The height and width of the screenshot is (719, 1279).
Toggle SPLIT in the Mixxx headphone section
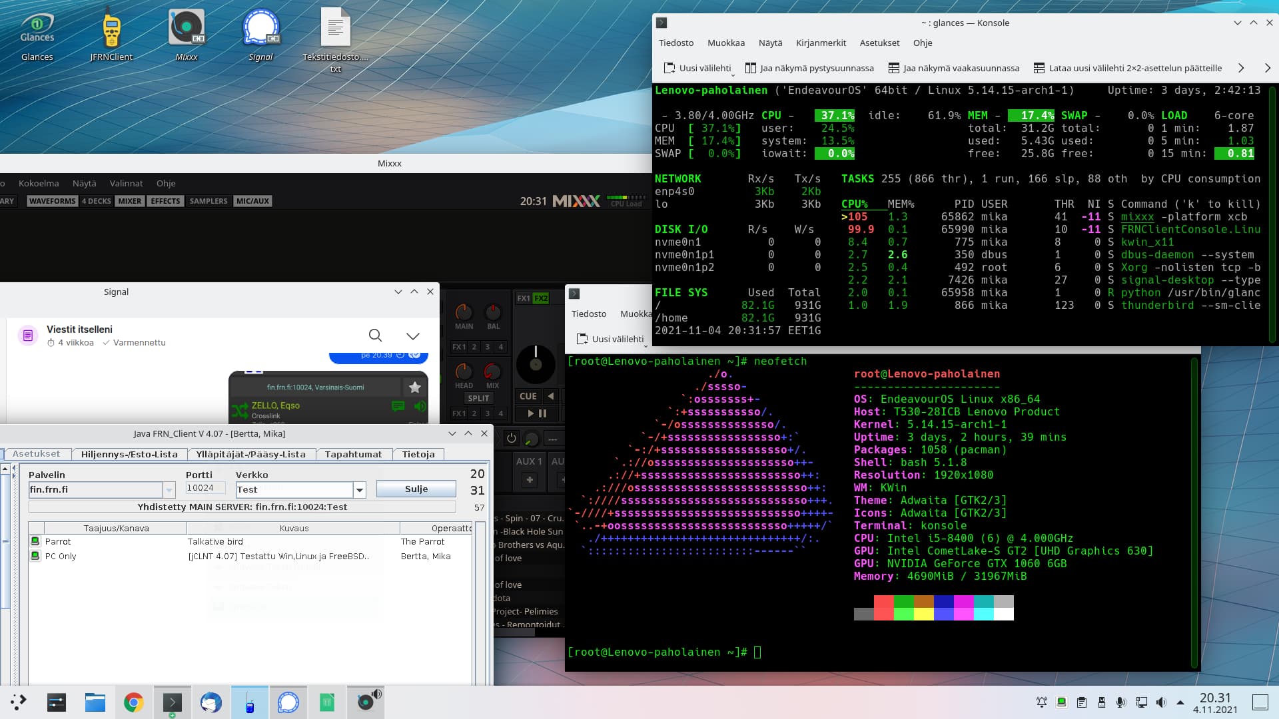[x=478, y=398]
